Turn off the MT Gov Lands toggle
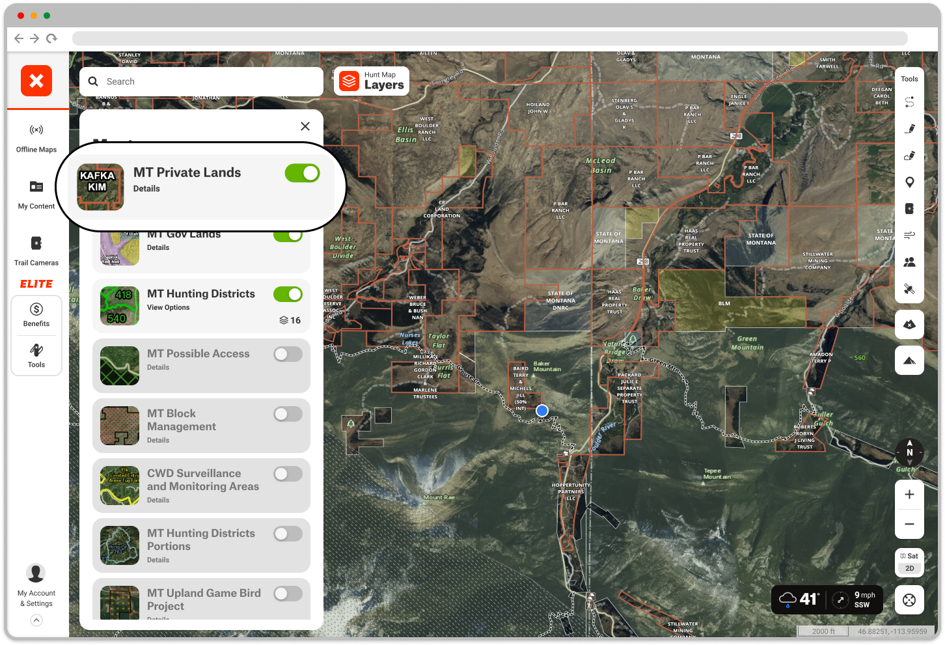The height and width of the screenshot is (645, 945). click(288, 235)
